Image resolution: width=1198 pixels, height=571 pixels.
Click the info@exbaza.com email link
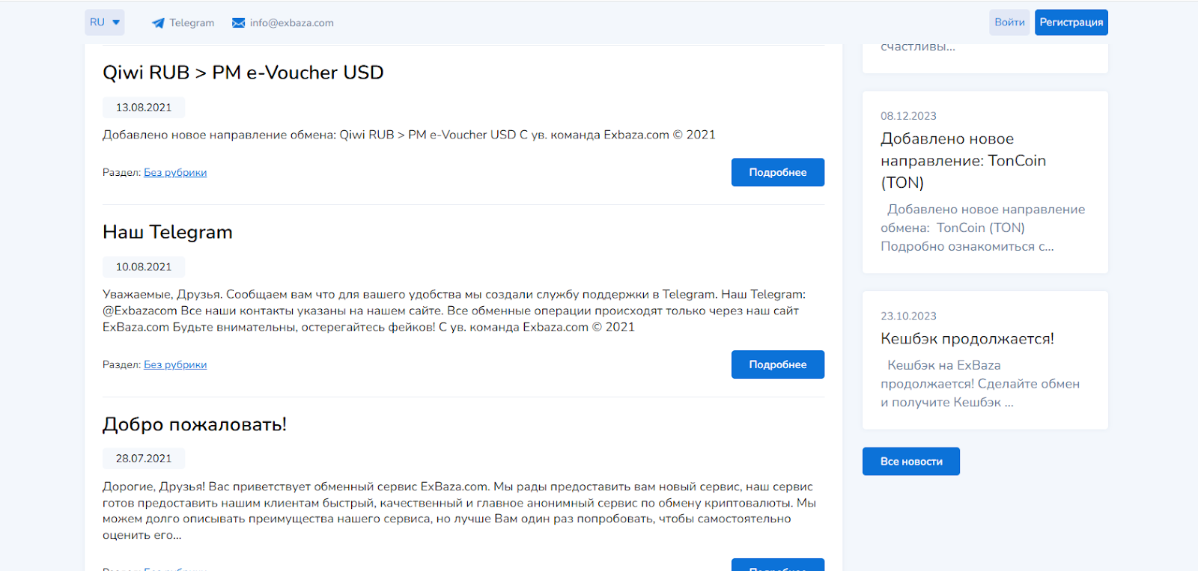point(292,23)
